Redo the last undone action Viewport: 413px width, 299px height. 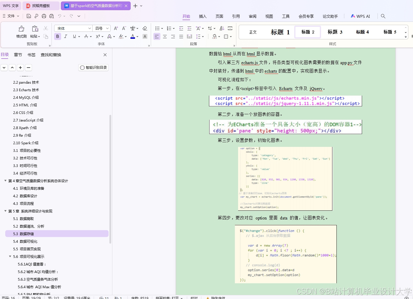71,16
